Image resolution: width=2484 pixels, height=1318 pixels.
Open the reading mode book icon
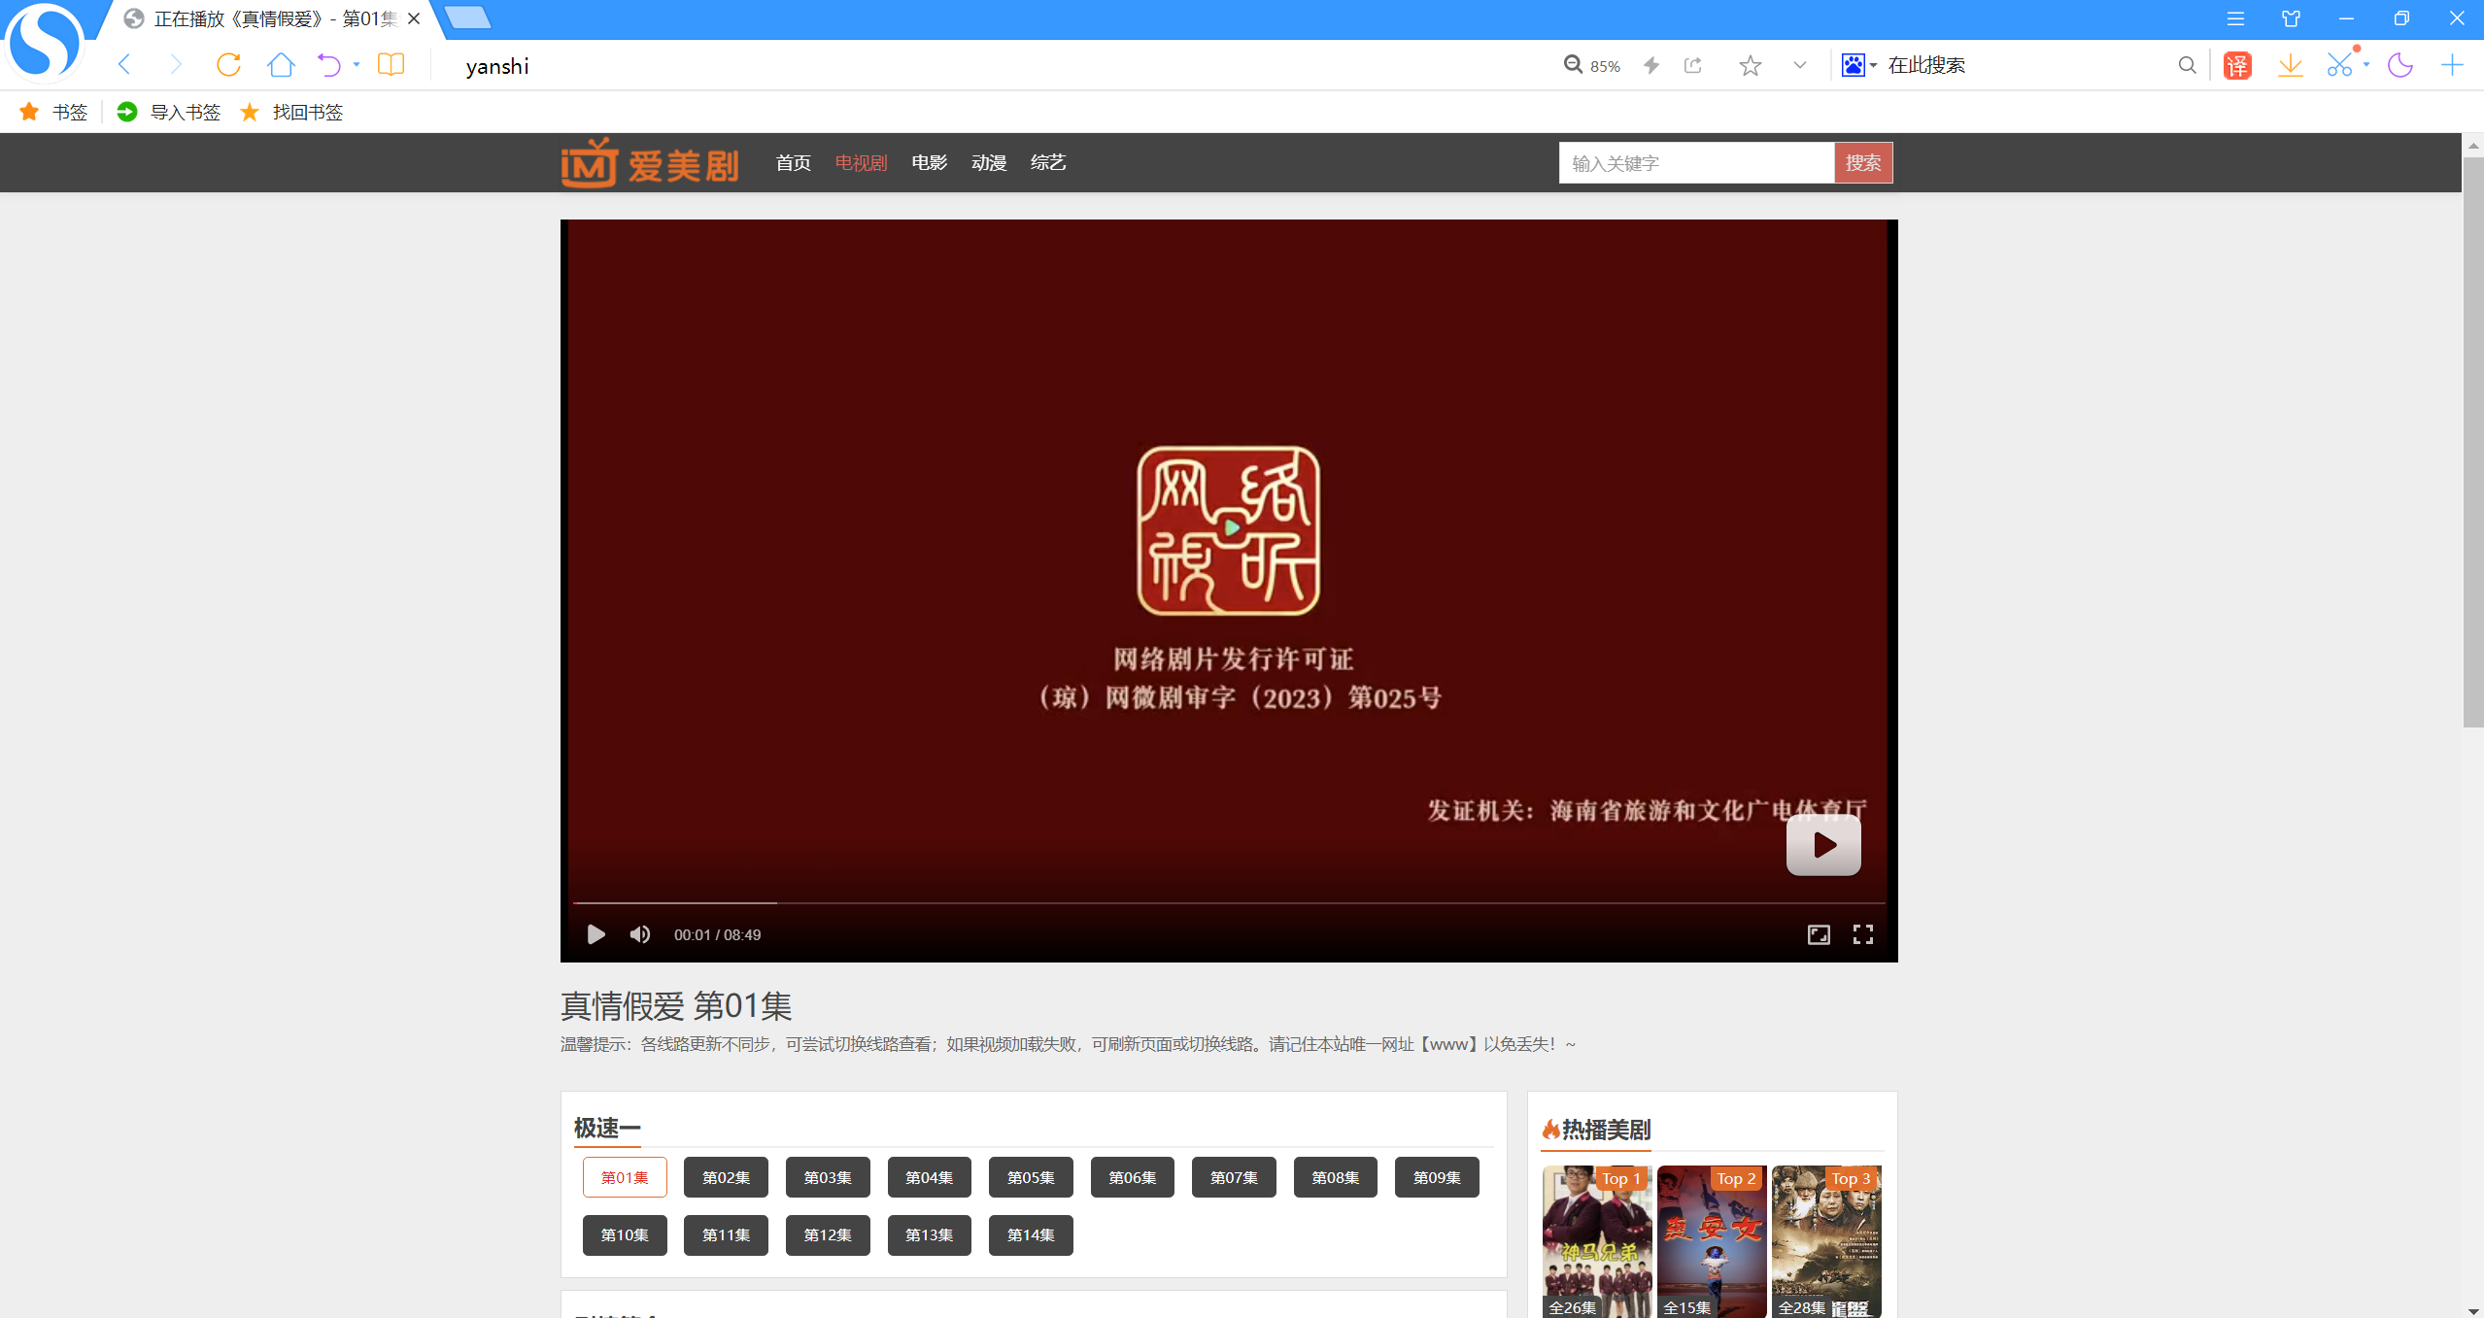coord(391,65)
